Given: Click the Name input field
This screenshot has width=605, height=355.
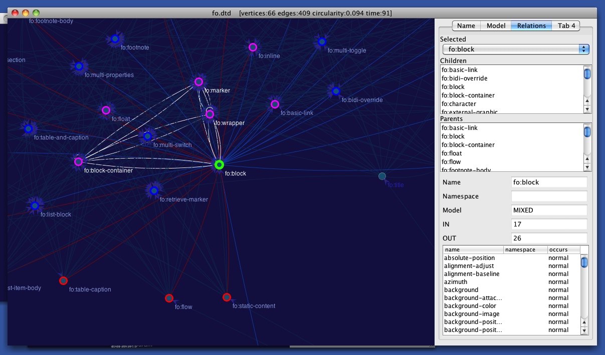Looking at the screenshot, I should (x=549, y=182).
